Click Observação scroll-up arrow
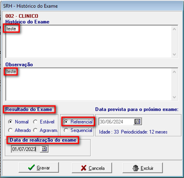The image size is (184, 178). tap(174, 72)
